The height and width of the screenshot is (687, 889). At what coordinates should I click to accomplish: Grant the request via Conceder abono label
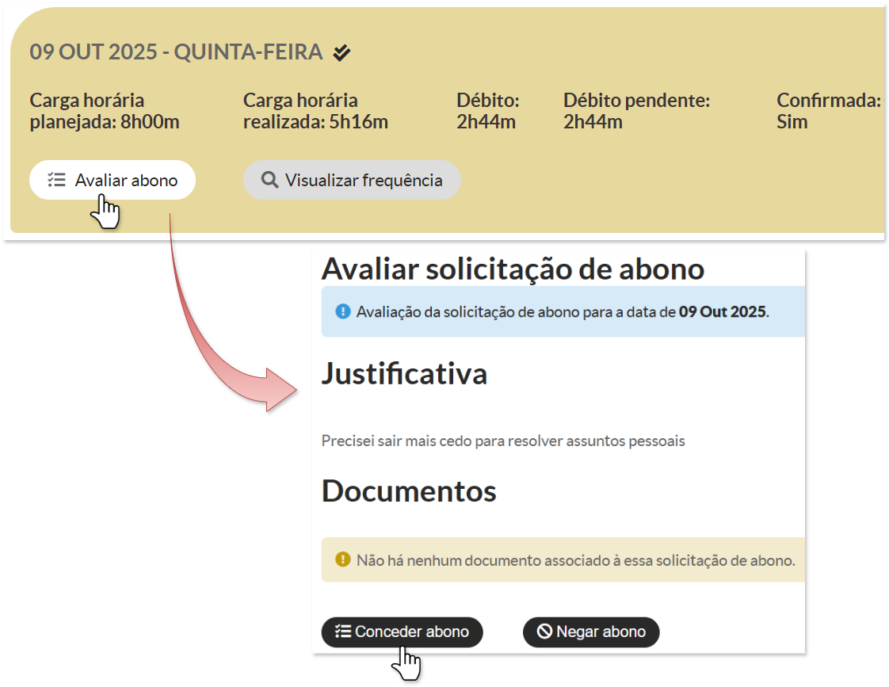(x=412, y=632)
